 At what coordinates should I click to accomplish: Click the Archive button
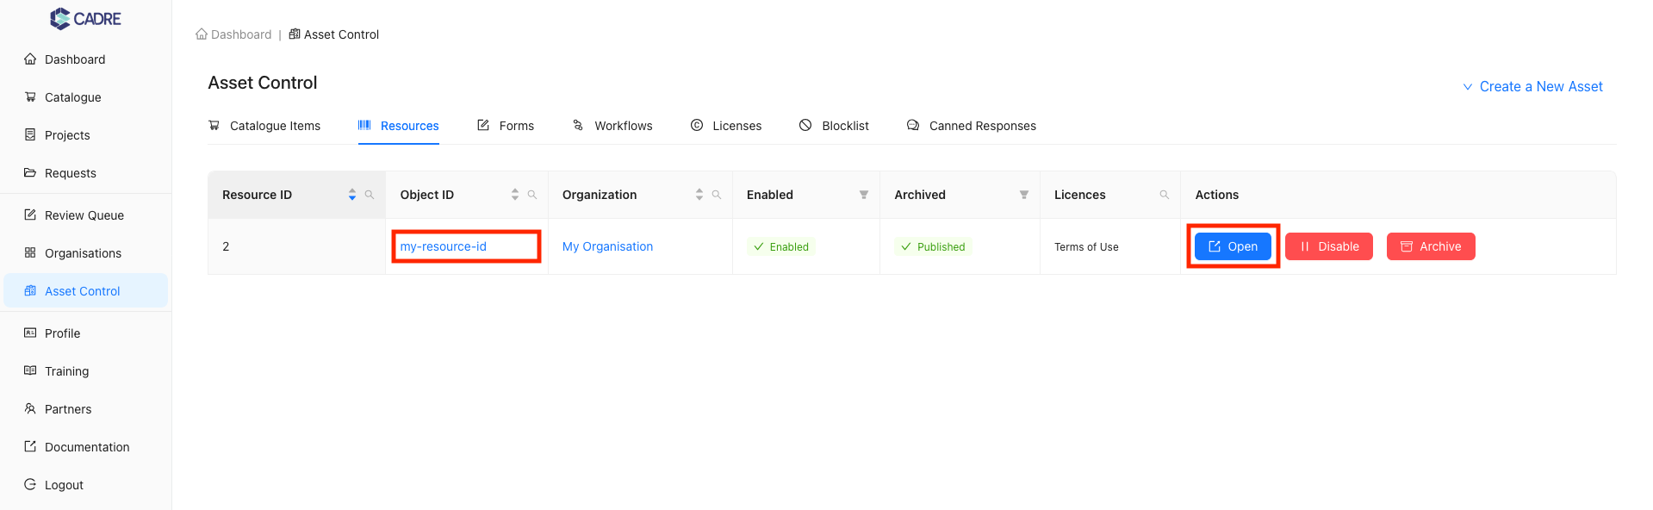point(1431,246)
